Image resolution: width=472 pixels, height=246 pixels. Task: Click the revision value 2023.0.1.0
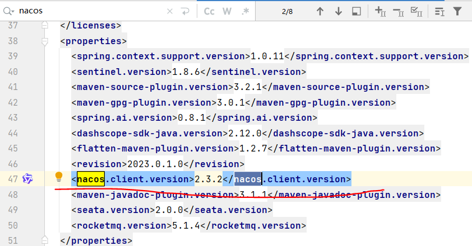pyautogui.click(x=155, y=164)
